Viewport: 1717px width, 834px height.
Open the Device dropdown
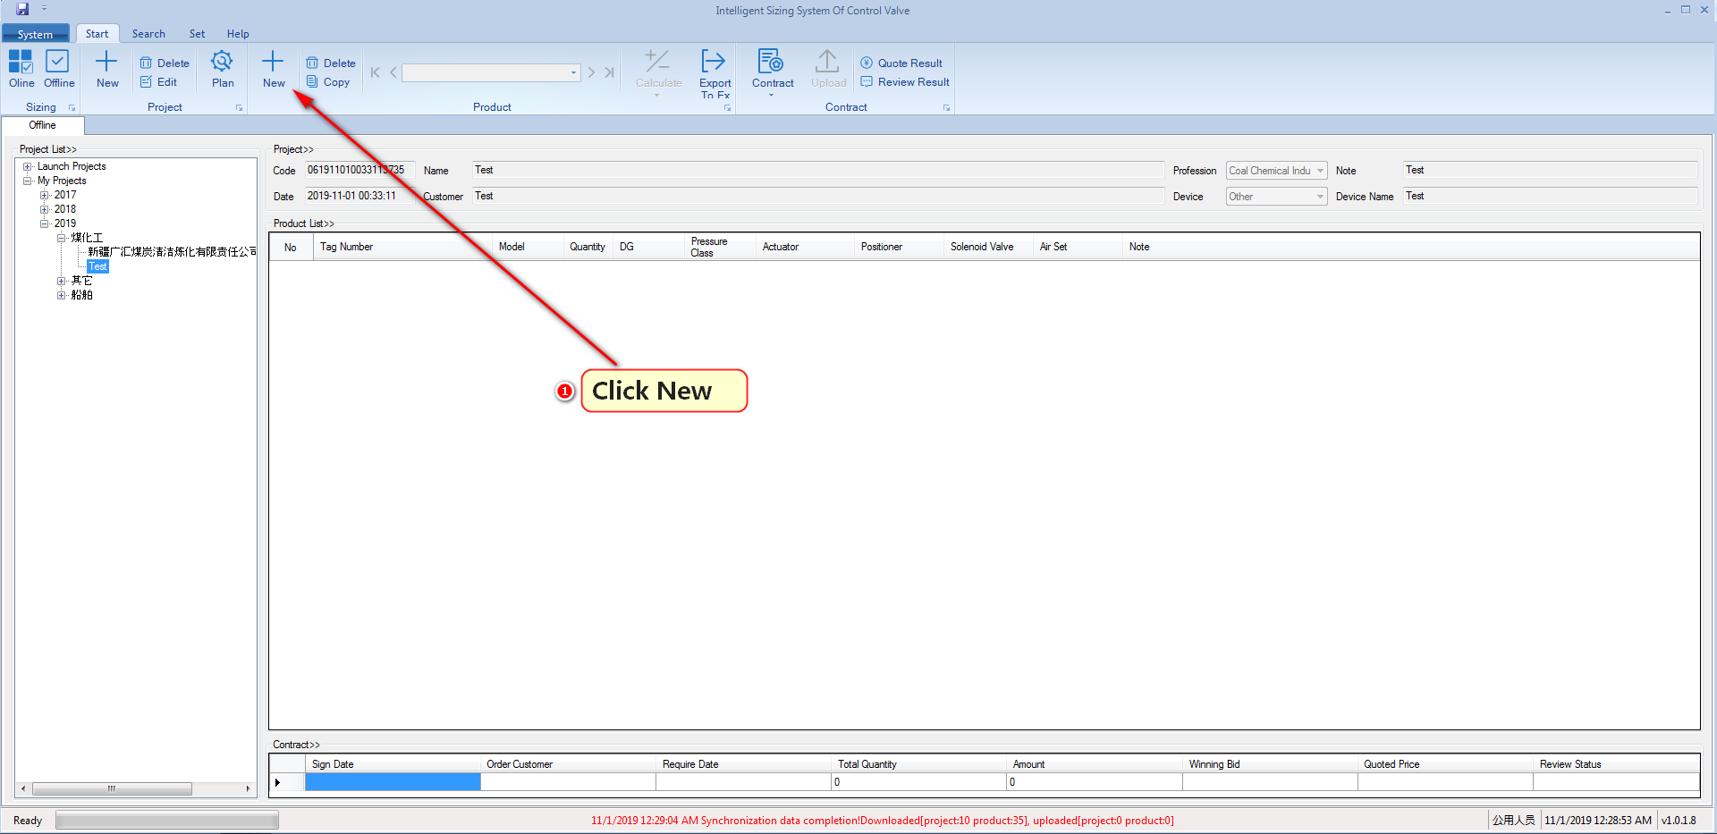click(x=1320, y=197)
